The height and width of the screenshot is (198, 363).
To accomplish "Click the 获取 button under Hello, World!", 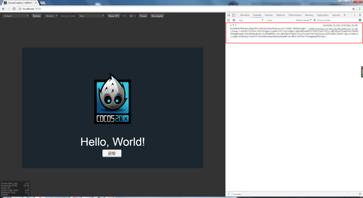I will pyautogui.click(x=112, y=154).
